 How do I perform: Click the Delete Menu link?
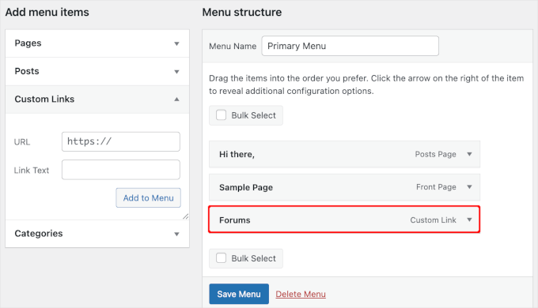tap(301, 294)
